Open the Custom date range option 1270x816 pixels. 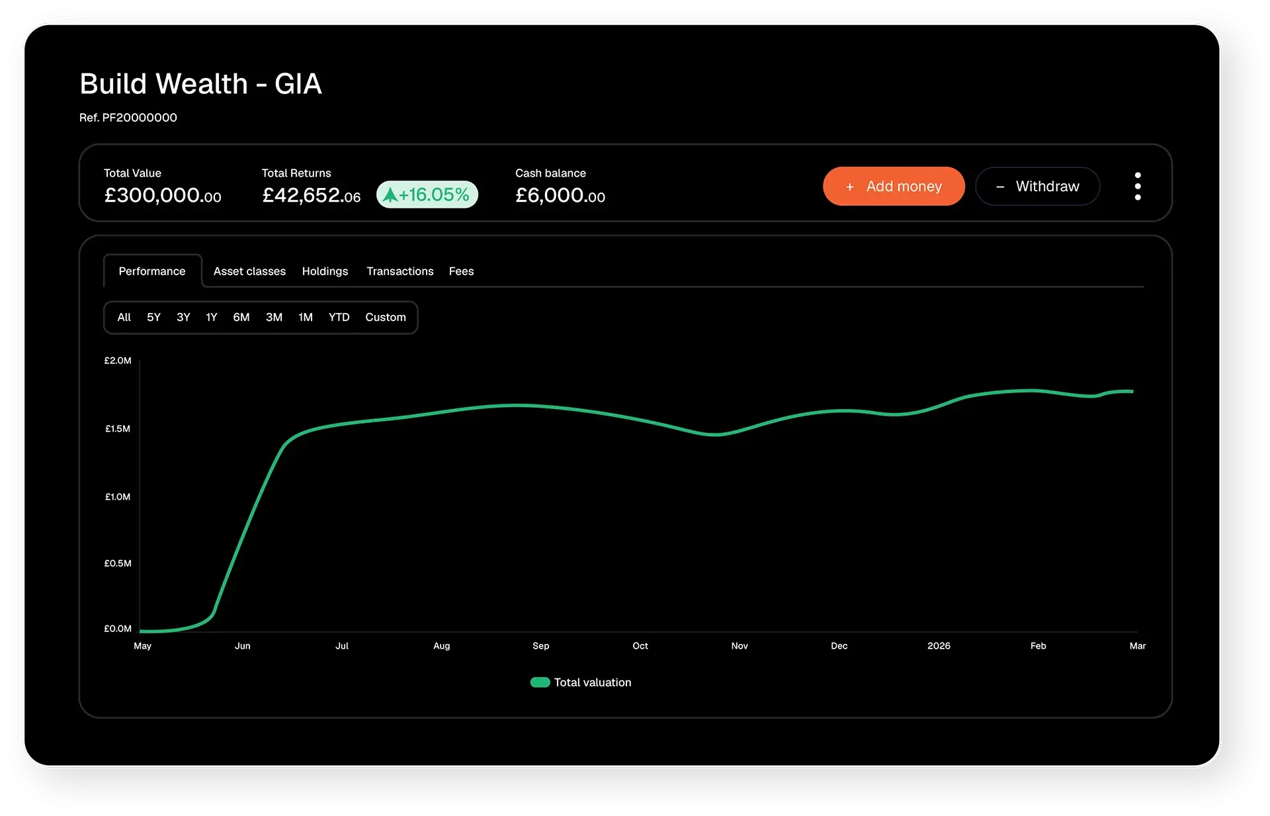[x=386, y=317]
